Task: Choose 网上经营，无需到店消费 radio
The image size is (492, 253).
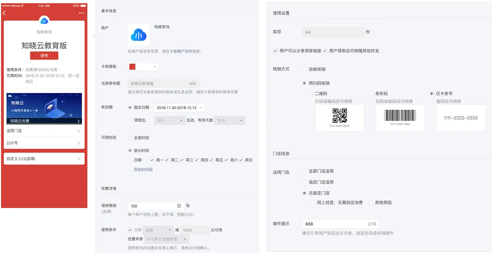Action: click(x=313, y=203)
